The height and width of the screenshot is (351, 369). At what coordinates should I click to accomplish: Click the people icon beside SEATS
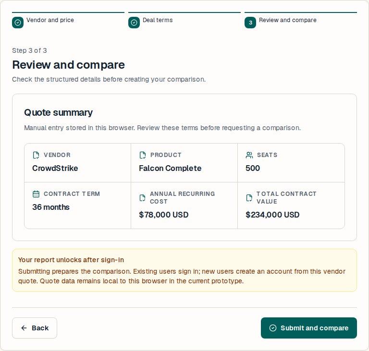(249, 155)
